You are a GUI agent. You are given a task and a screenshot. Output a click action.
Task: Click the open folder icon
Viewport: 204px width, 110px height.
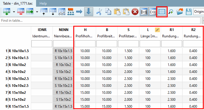coord(180,12)
